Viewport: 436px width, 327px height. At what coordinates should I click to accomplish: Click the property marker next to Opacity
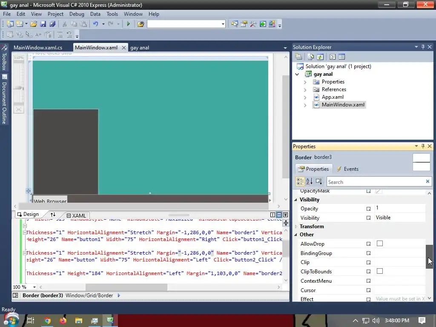(368, 209)
